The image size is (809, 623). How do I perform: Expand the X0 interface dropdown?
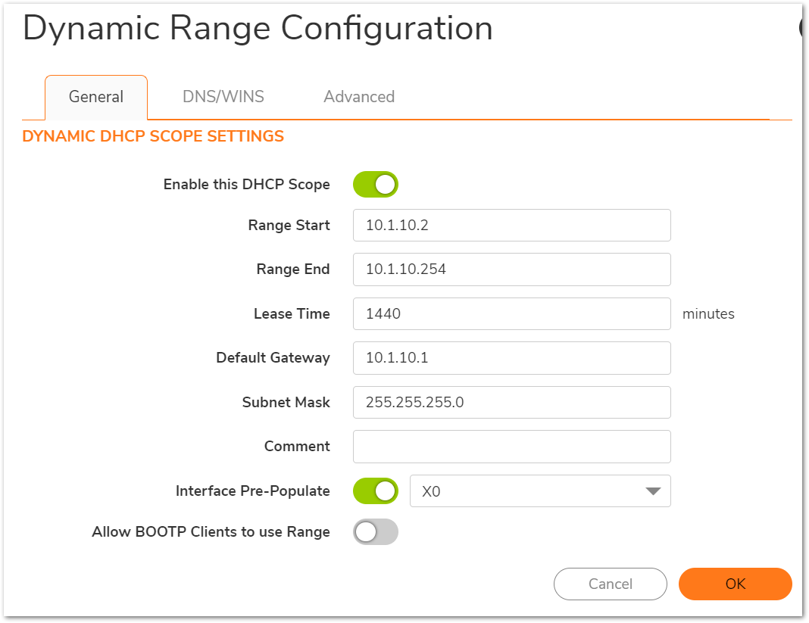click(540, 491)
